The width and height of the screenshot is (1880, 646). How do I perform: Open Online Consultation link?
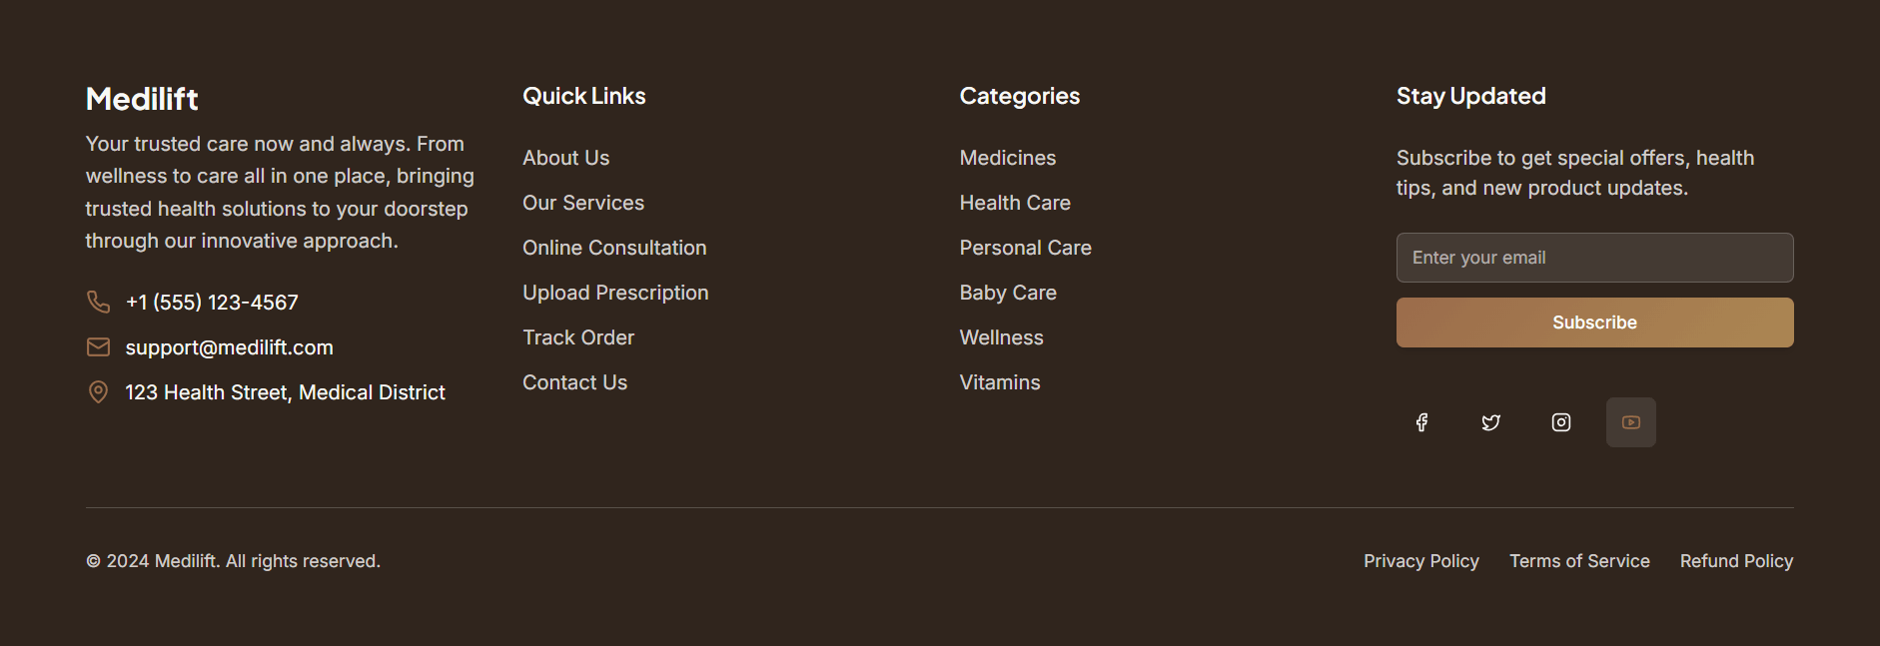(x=614, y=248)
